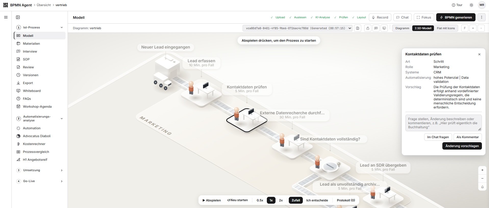Open Modell in sidebar

point(40,36)
